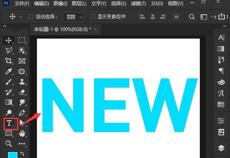Open the Paragraph panel icon

point(221,71)
